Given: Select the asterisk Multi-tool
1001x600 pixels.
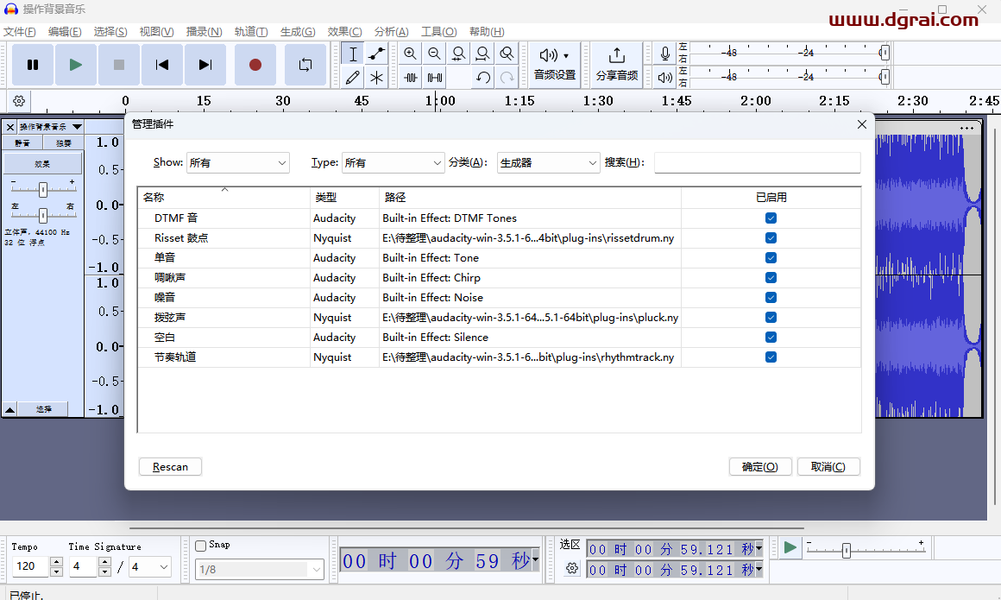Looking at the screenshot, I should coord(376,78).
